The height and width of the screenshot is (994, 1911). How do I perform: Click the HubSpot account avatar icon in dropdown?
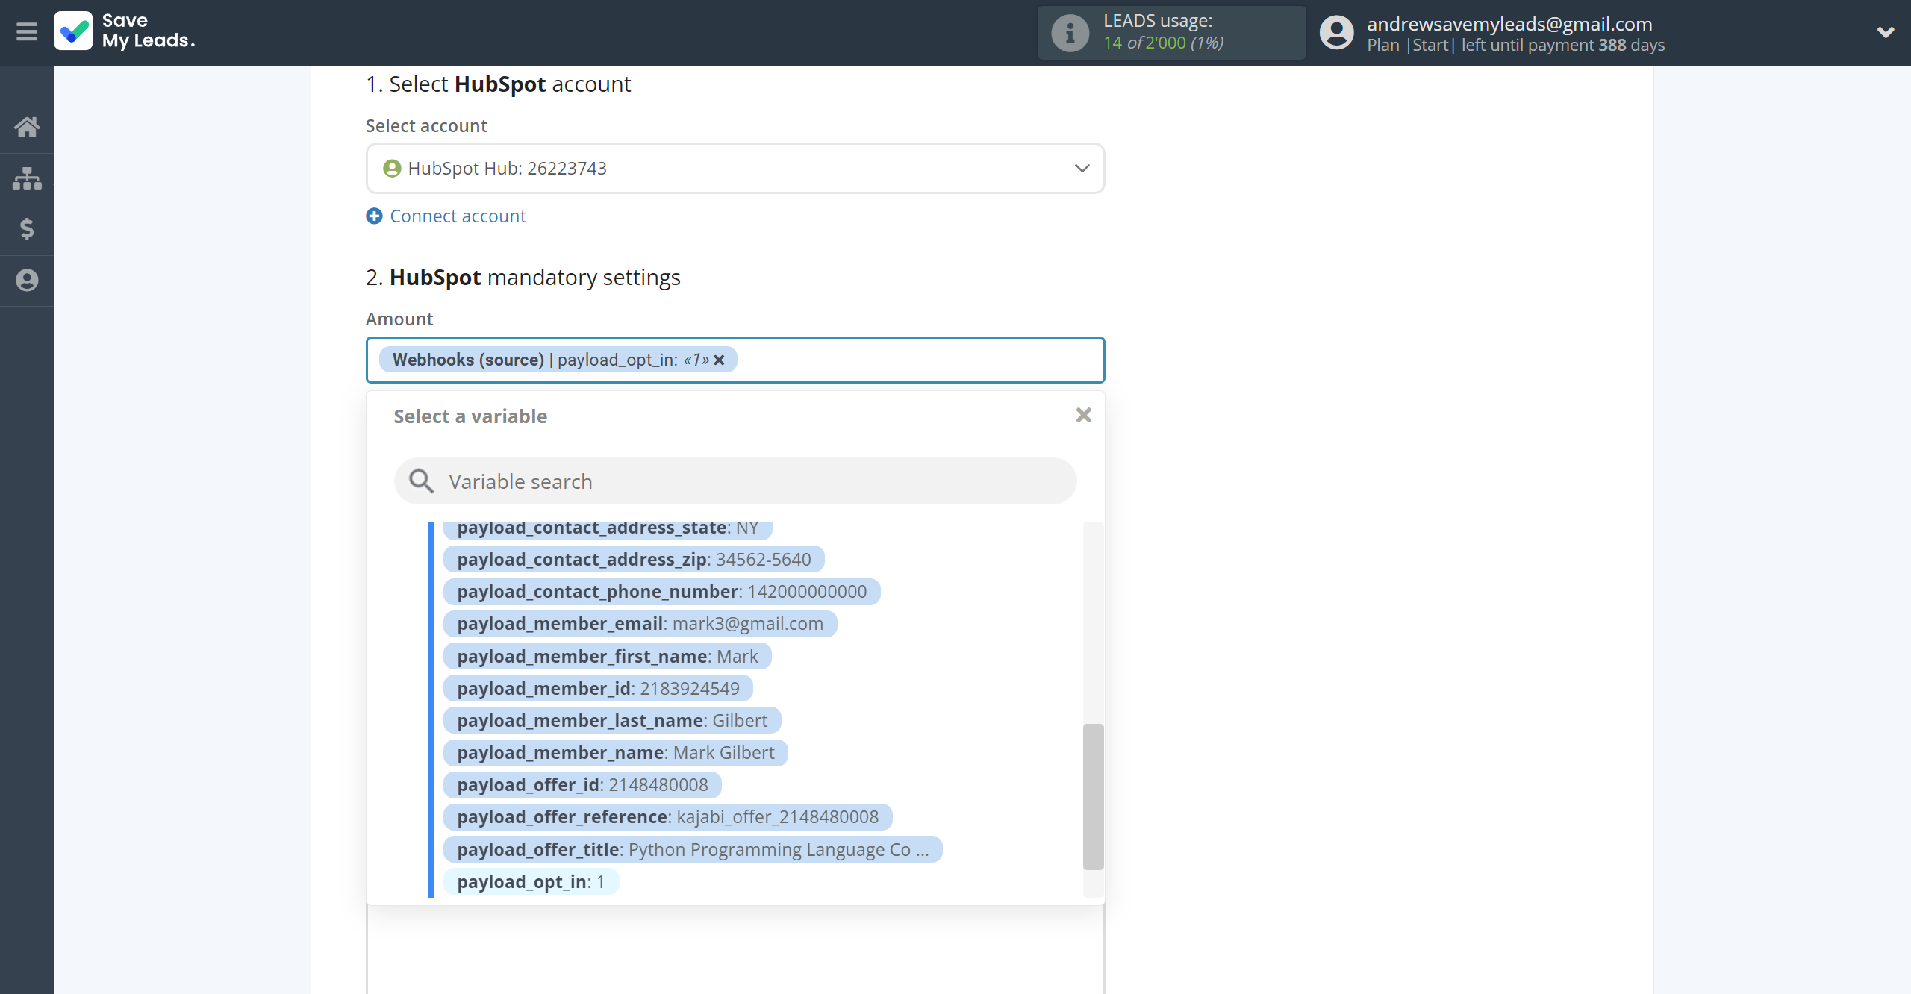coord(392,169)
